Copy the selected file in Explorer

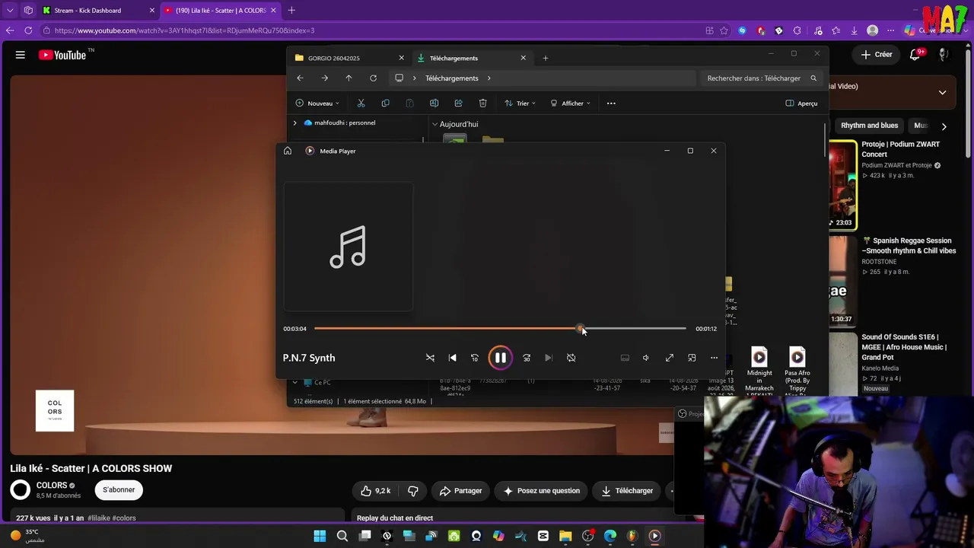click(385, 104)
